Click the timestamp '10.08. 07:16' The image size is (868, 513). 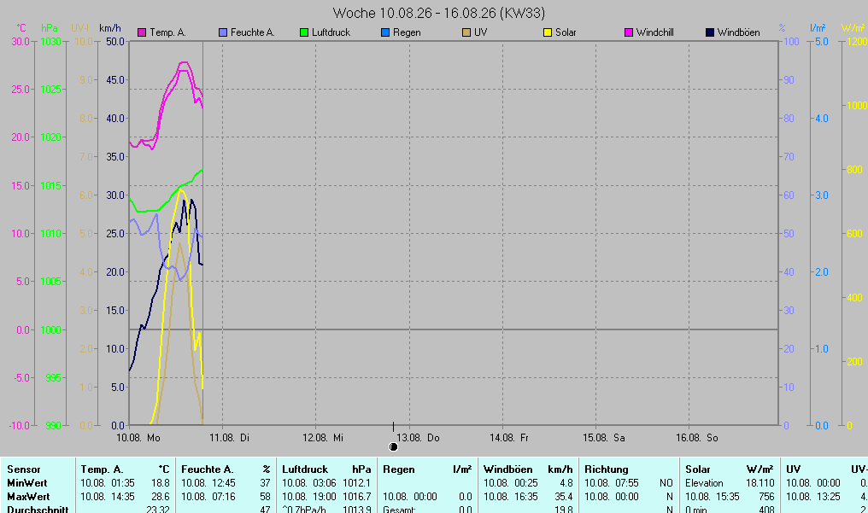(x=208, y=497)
